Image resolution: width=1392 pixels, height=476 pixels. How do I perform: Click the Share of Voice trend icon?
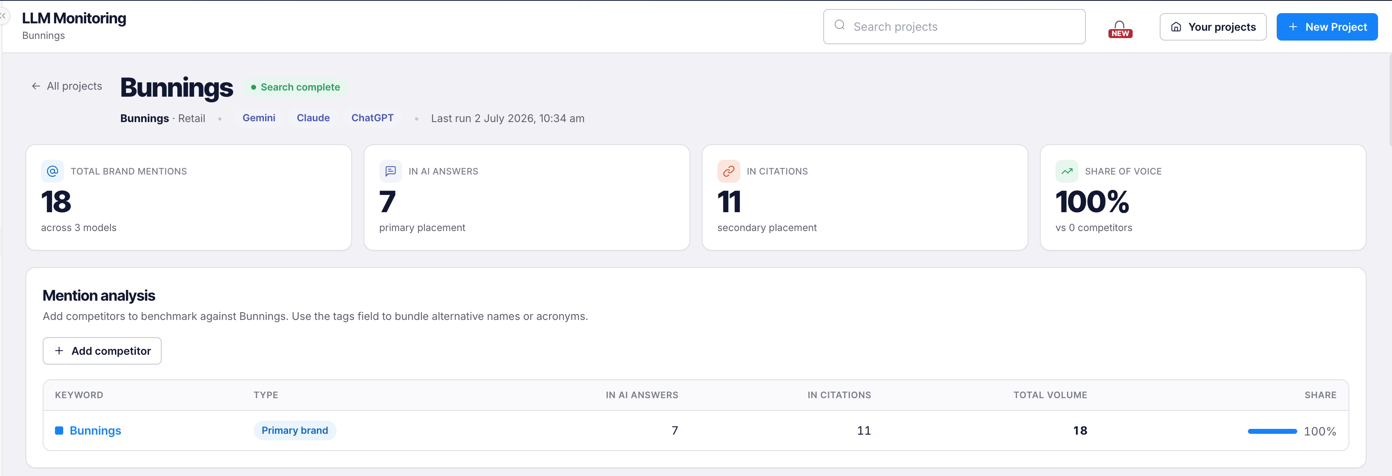point(1067,171)
